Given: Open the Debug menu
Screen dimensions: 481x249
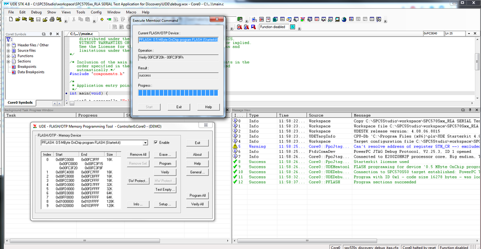Looking at the screenshot, I should tap(36, 12).
